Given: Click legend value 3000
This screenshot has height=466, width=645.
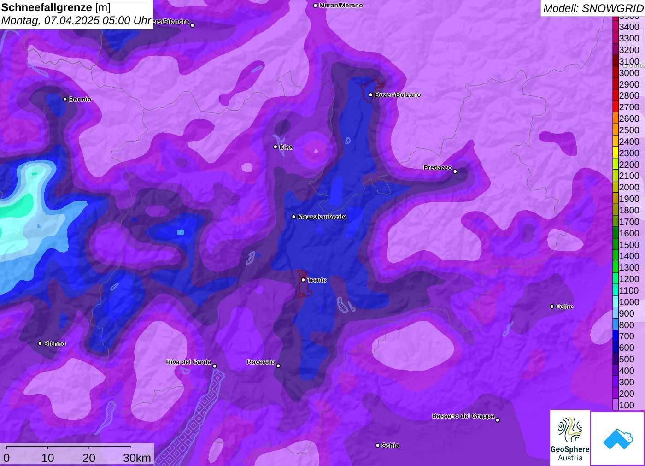Looking at the screenshot, I should pos(629,73).
